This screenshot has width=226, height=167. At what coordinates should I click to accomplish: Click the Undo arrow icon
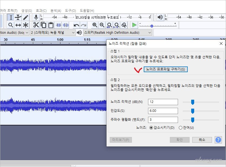[x=77, y=25]
